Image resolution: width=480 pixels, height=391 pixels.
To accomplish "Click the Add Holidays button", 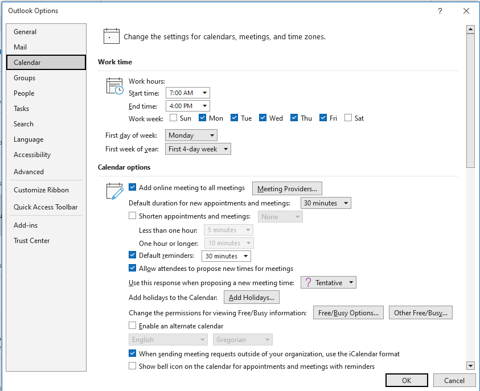I will pos(251,297).
